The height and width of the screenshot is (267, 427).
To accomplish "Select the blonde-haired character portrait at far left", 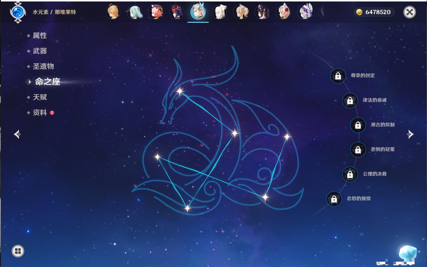I will 113,12.
